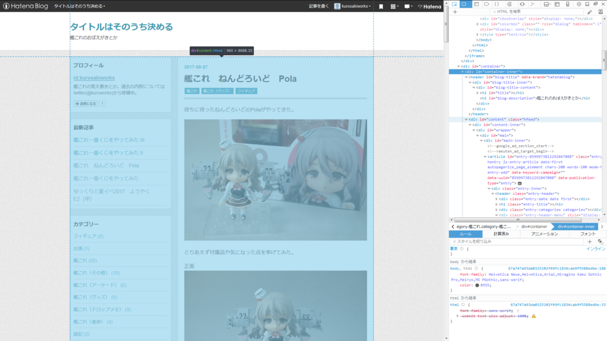Open the Console panel icon
The width and height of the screenshot is (607, 341).
coord(477,4)
